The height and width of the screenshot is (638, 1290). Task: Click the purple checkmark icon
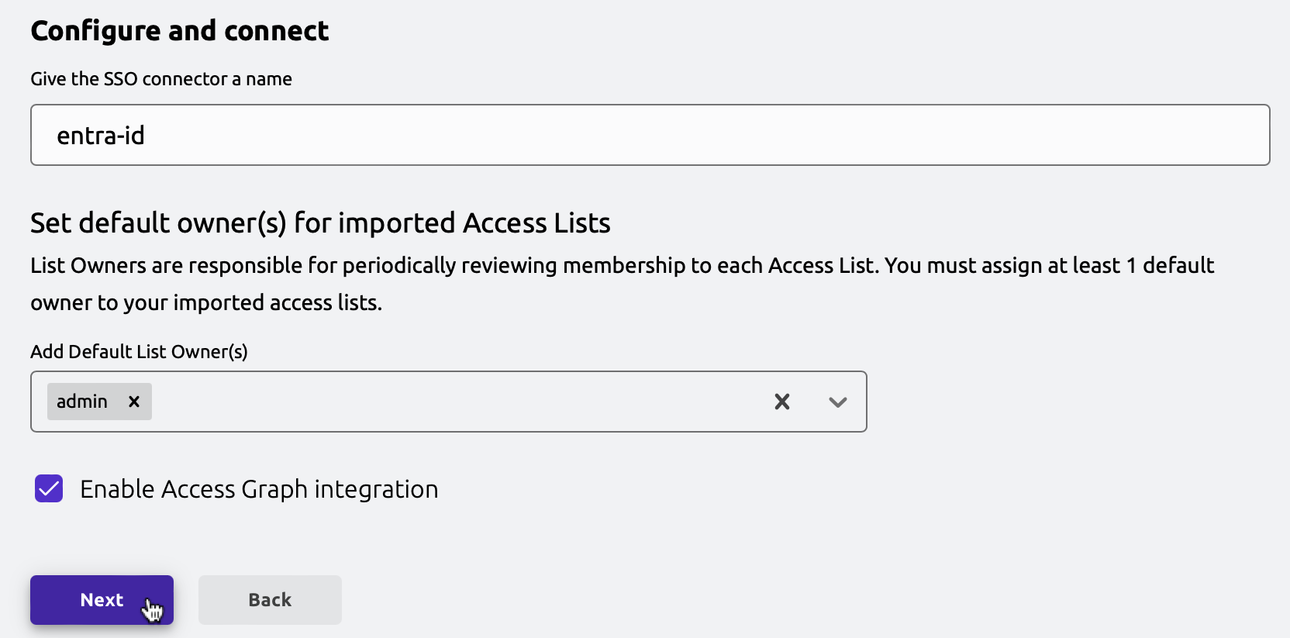pos(49,489)
